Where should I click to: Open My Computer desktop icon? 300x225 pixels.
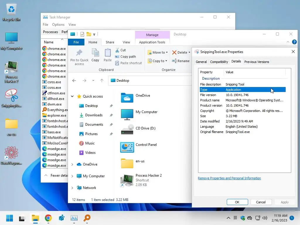click(x=11, y=41)
